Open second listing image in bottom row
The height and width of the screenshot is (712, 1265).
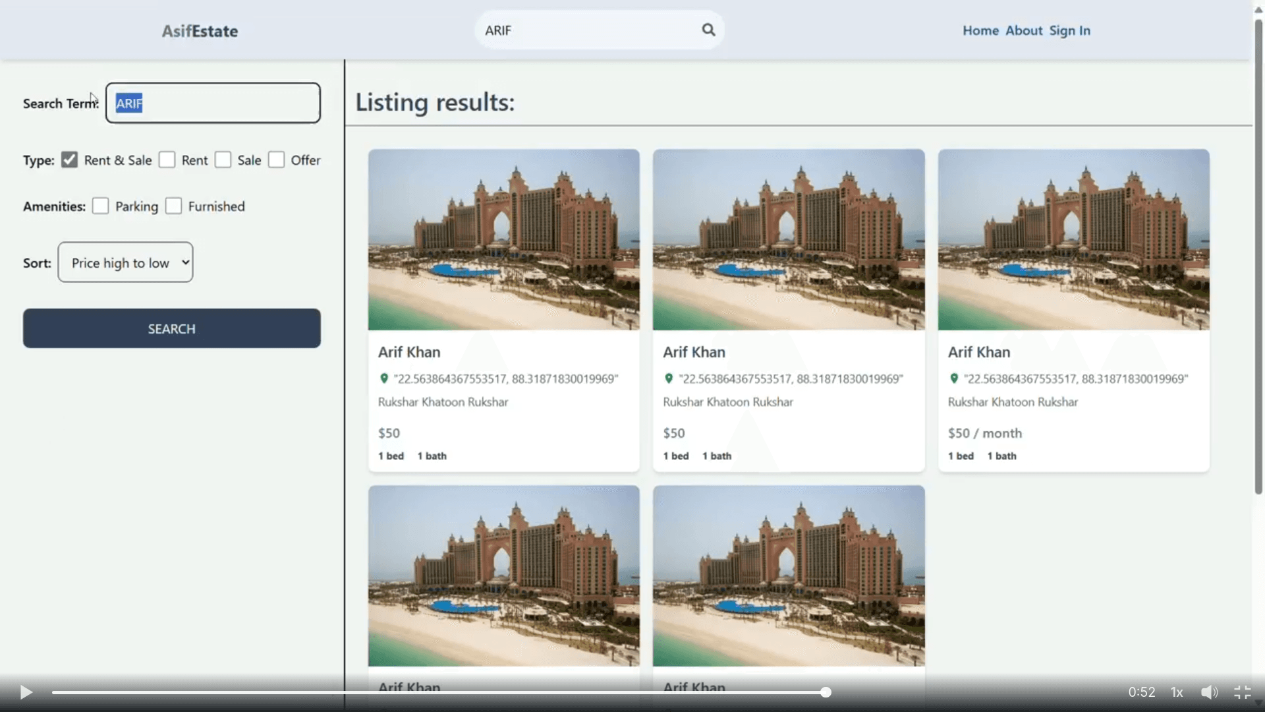click(789, 576)
